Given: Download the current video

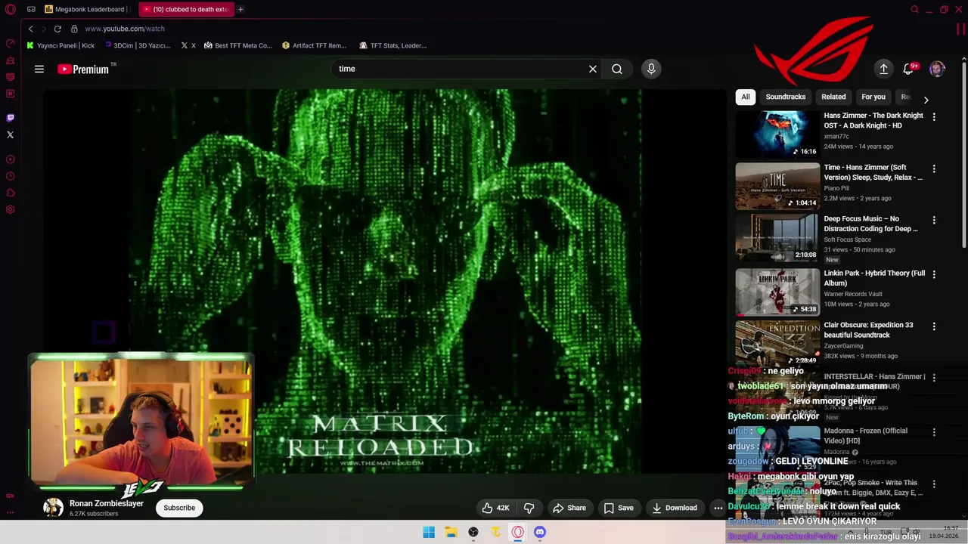Looking at the screenshot, I should [x=675, y=508].
